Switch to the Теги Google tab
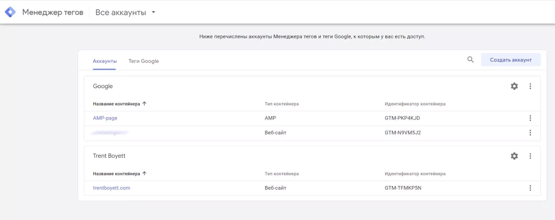Screen dimensions: 555x220 tap(144, 61)
